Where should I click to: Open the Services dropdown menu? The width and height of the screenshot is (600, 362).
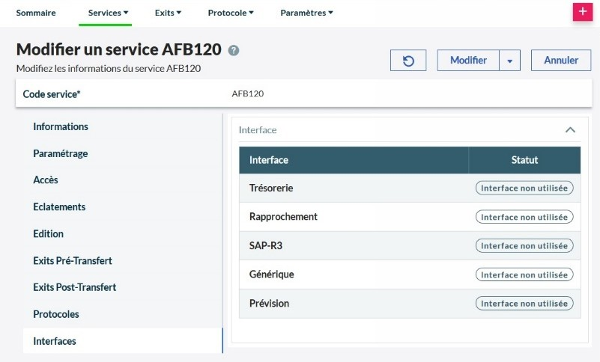pos(109,13)
